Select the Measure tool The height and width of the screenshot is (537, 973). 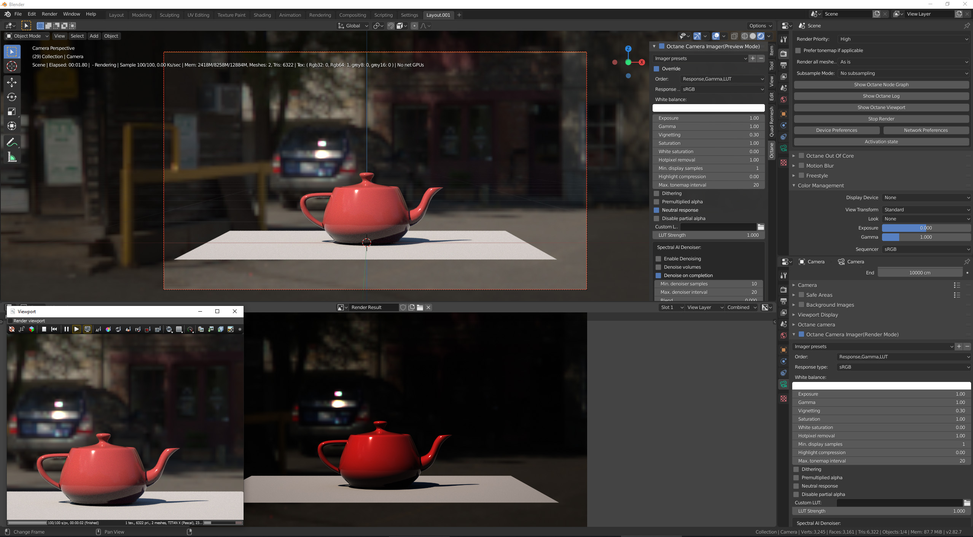click(12, 157)
